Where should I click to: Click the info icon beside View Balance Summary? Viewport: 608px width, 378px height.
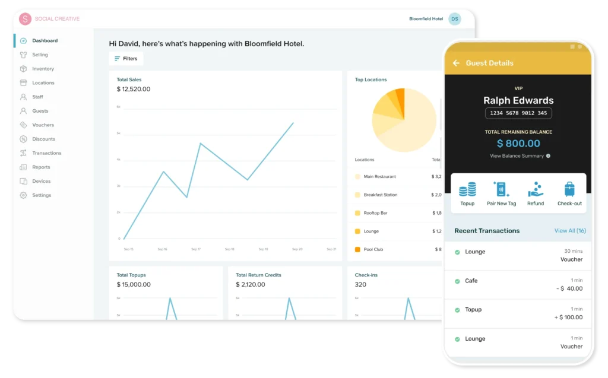pyautogui.click(x=548, y=156)
